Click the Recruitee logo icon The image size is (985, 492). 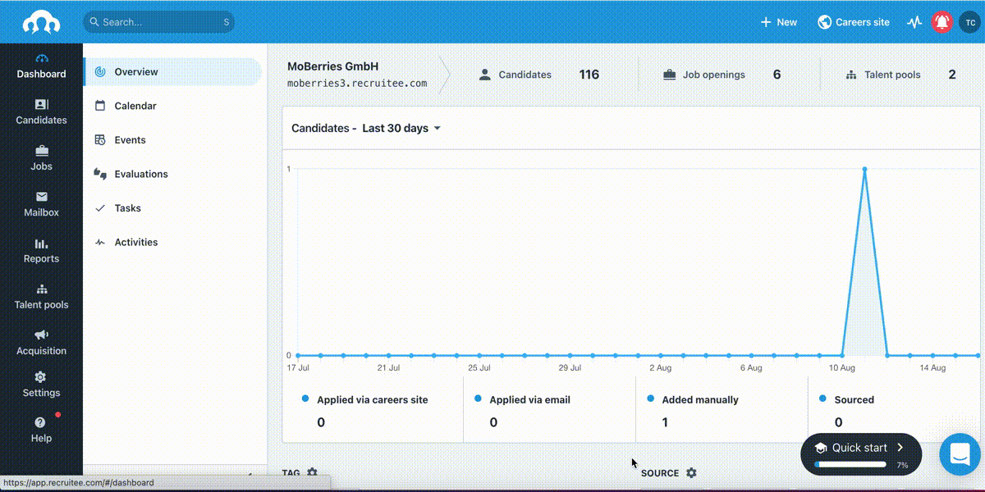41,22
